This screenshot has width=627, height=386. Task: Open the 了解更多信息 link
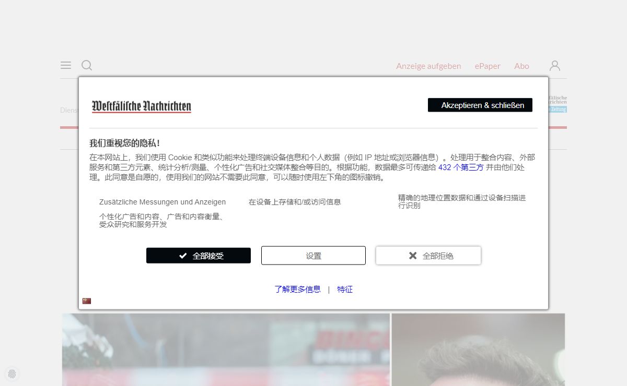click(298, 289)
